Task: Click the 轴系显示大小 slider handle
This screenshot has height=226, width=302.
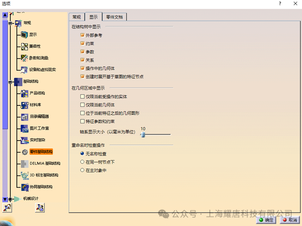Action: pos(142,135)
